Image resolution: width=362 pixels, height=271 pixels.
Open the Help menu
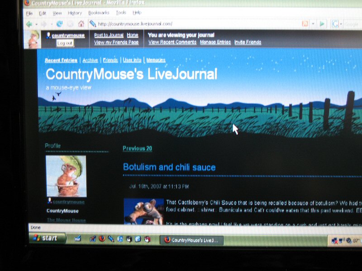coord(137,13)
